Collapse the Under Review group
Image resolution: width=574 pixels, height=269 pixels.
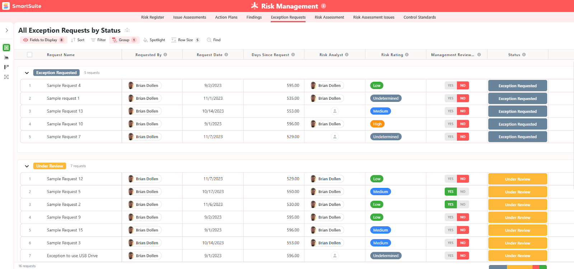(27, 166)
